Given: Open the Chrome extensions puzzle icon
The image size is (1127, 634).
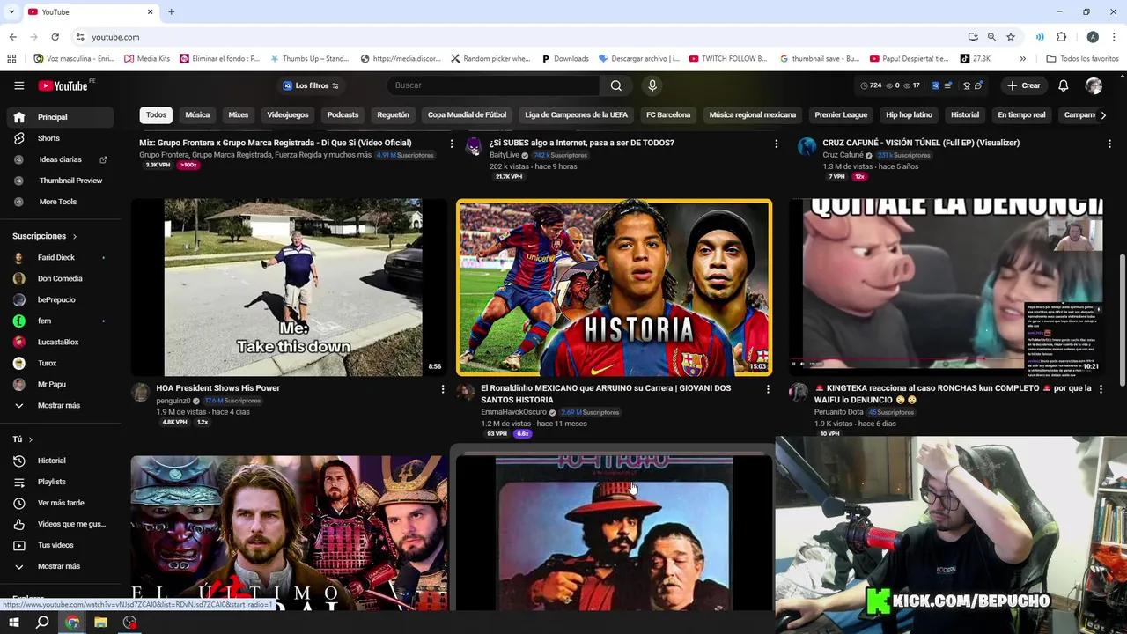Looking at the screenshot, I should click(x=1061, y=37).
